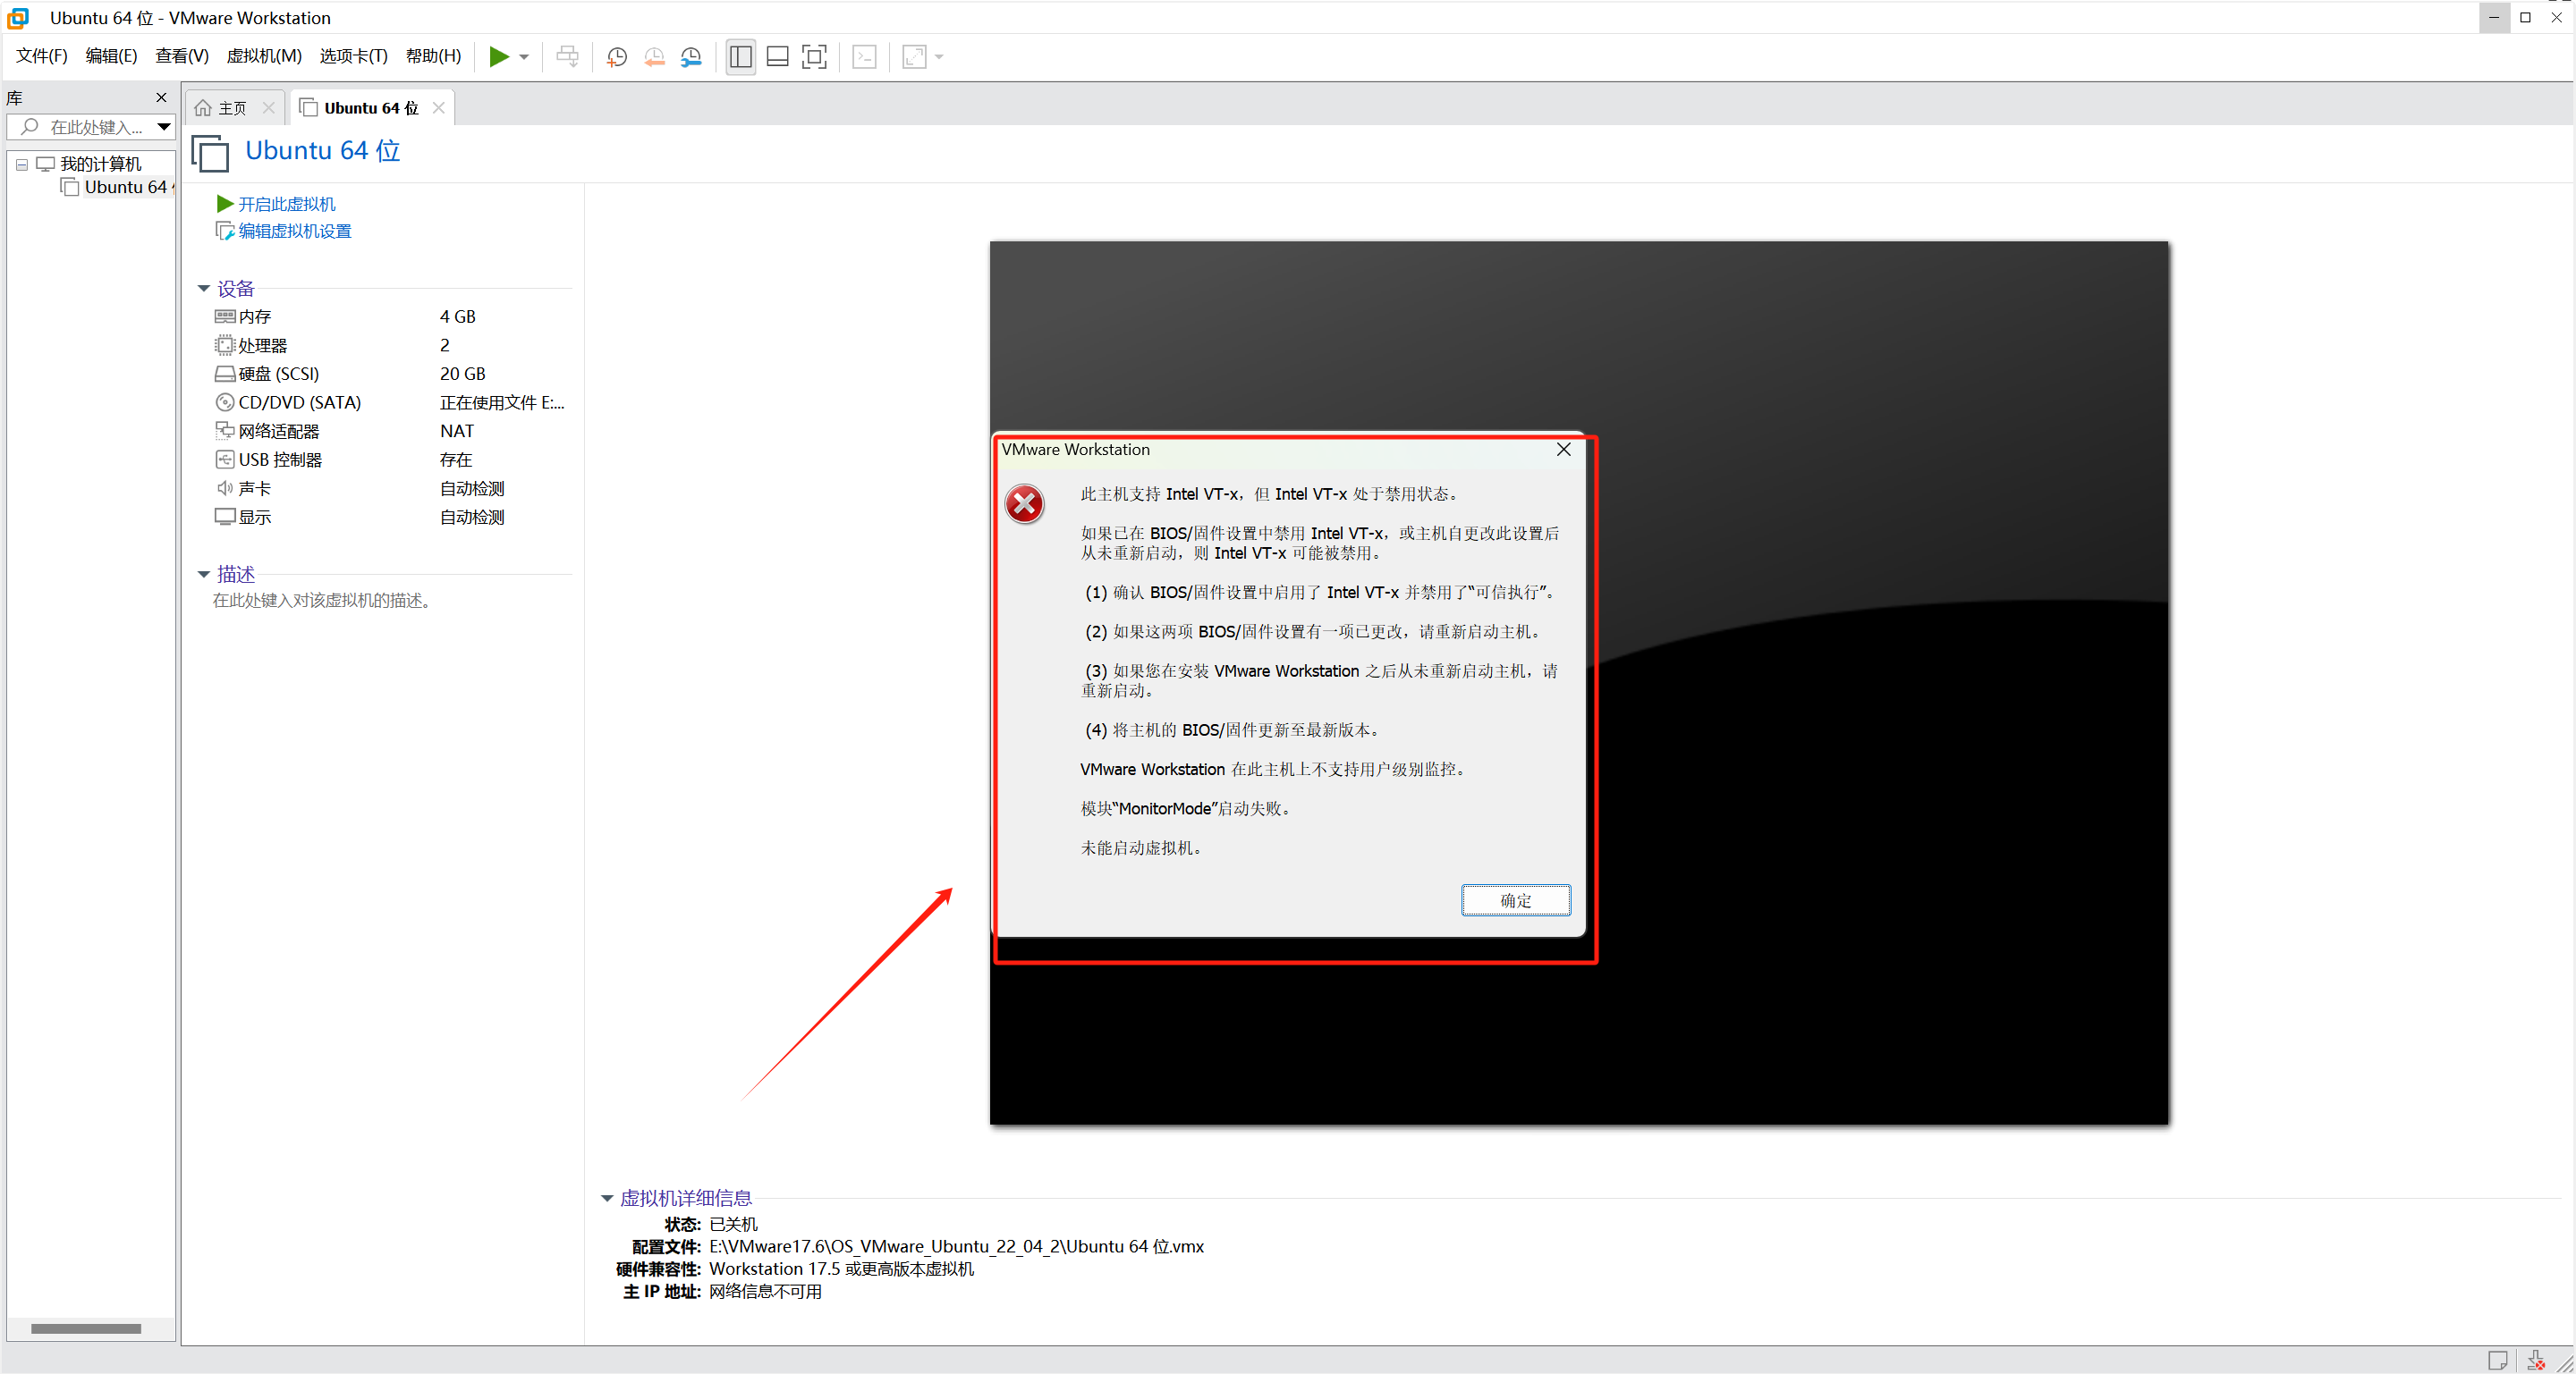Toggle the thumbnail bar view icon
The width and height of the screenshot is (2576, 1374).
point(778,57)
